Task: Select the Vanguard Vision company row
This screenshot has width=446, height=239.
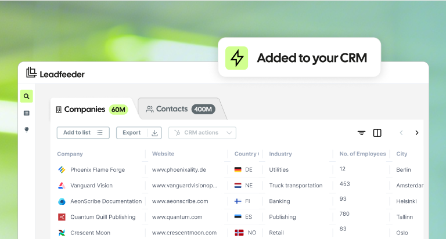Action: pyautogui.click(x=237, y=186)
